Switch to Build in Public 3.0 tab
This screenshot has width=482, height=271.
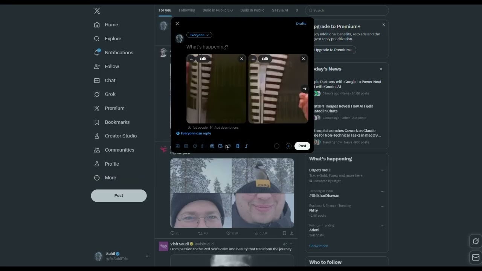pyautogui.click(x=218, y=10)
